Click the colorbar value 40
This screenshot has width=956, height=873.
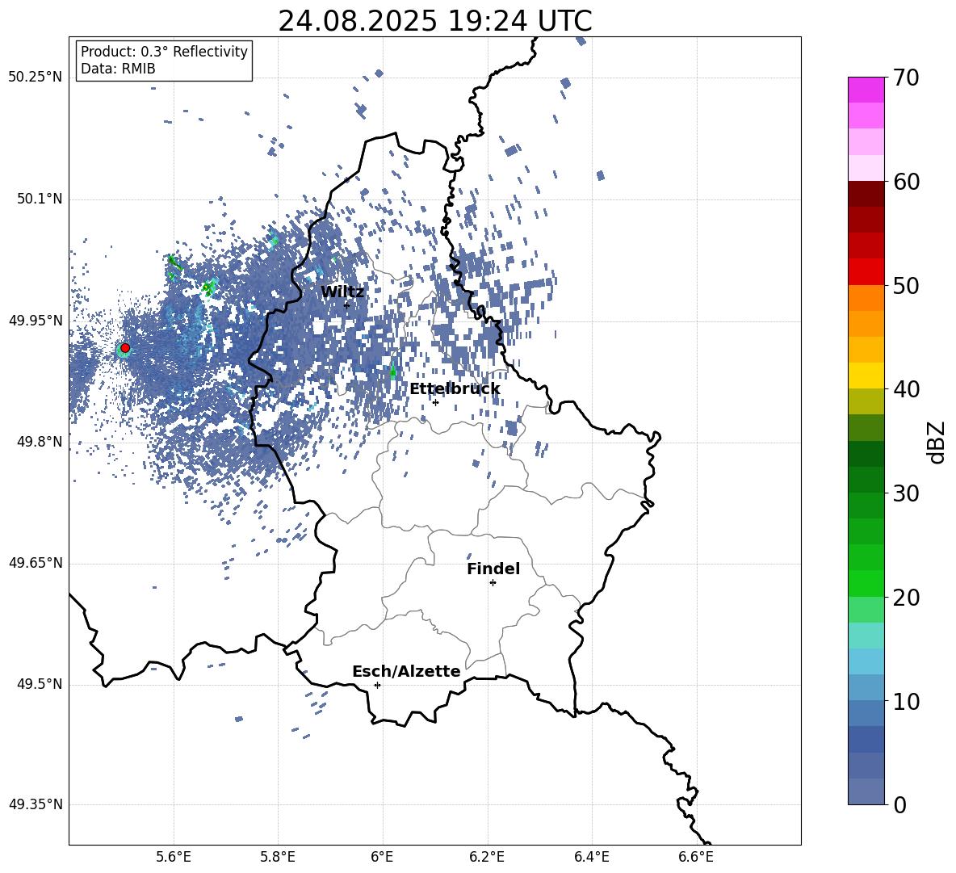pyautogui.click(x=906, y=389)
